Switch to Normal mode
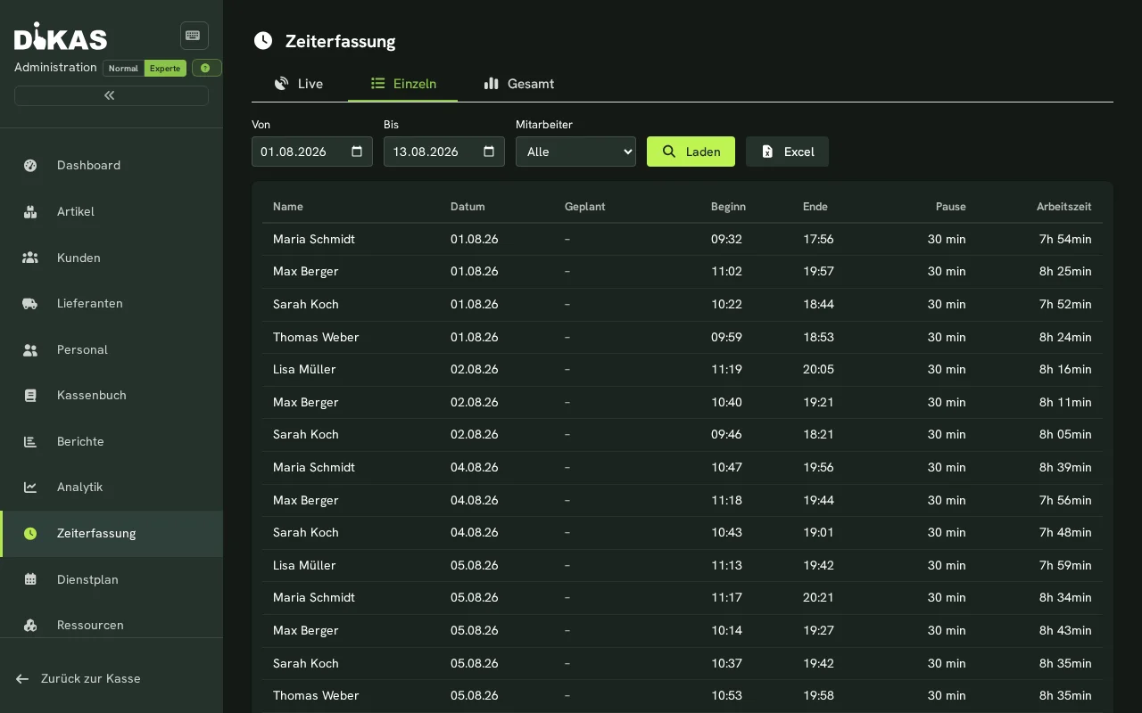Viewport: 1142px width, 713px height. (x=123, y=69)
